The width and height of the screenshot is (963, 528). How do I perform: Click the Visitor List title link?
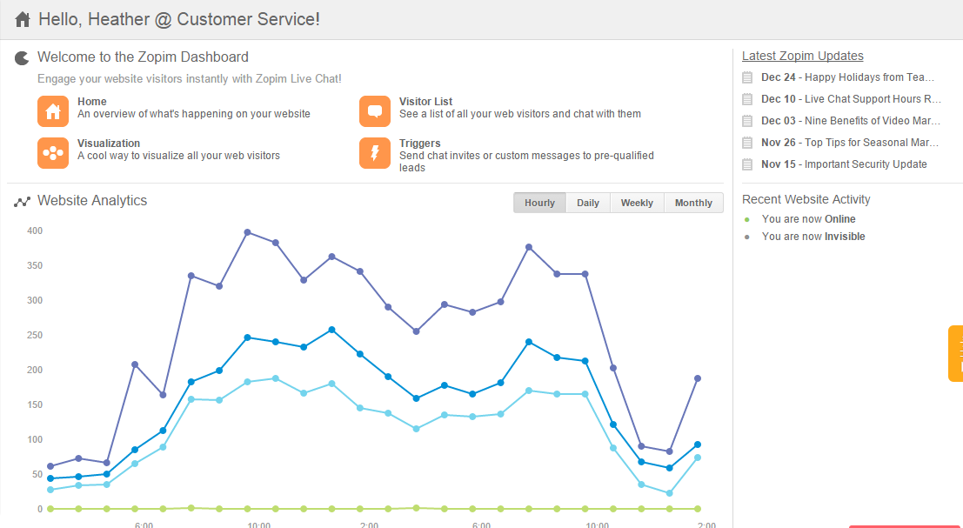425,102
